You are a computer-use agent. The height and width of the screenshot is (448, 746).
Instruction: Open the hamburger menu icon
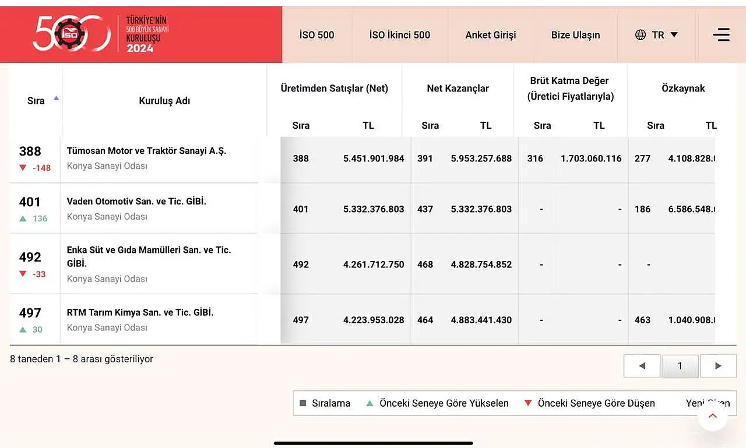721,34
